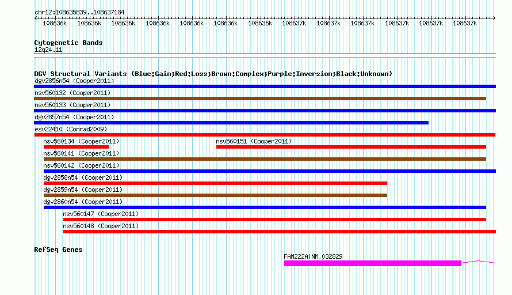512x295 pixels.
Task: Select the blue nsv560133 gain bar
Action: (265, 111)
